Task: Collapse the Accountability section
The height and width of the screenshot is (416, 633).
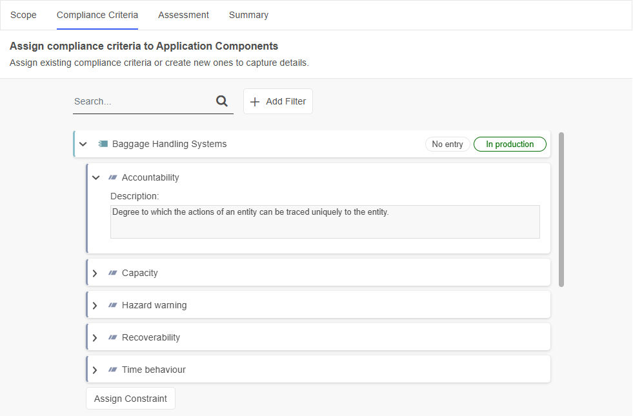Action: [x=95, y=177]
